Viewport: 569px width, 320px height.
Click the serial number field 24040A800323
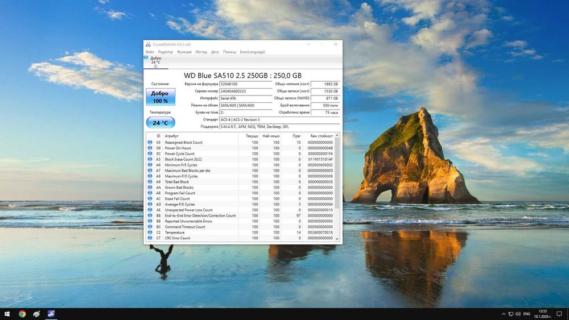[246, 91]
